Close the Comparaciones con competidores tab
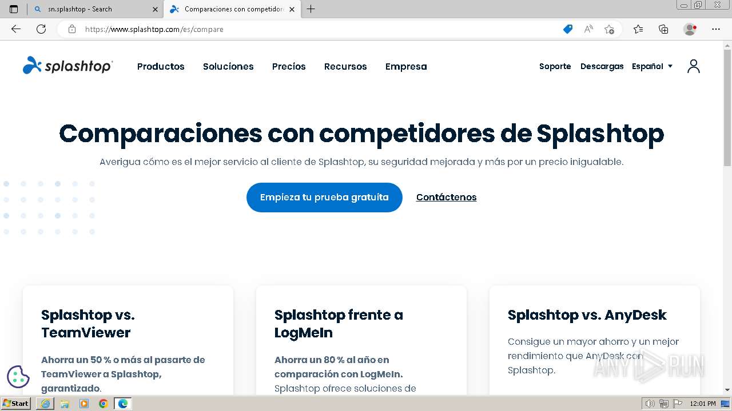Screen dimensions: 732x411 (x=292, y=9)
